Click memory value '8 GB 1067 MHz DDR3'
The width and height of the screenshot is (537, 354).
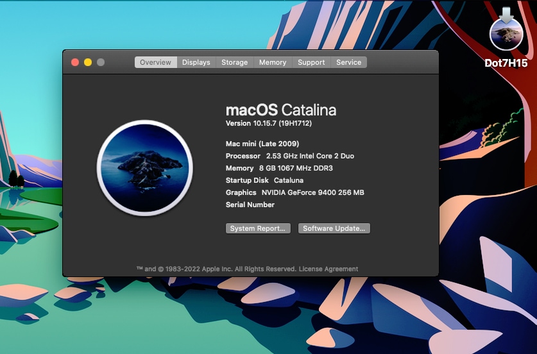tap(296, 168)
